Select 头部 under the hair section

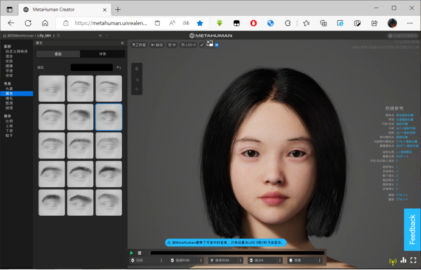coord(9,88)
